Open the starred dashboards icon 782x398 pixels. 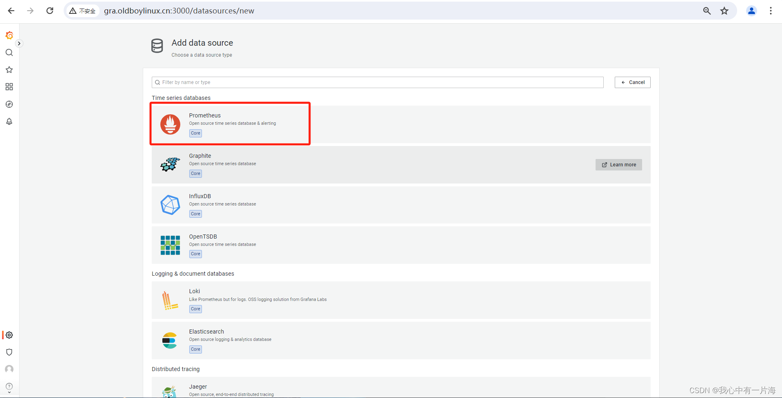point(9,70)
